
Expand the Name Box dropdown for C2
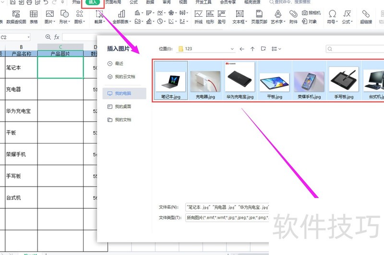(x=28, y=37)
